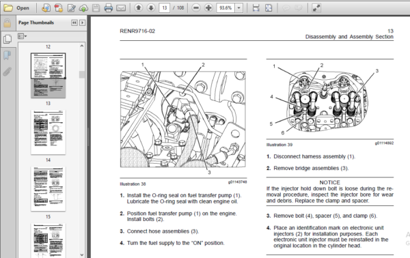Click the add sticky note comment icon
410x258 pixels.
coord(286,8)
